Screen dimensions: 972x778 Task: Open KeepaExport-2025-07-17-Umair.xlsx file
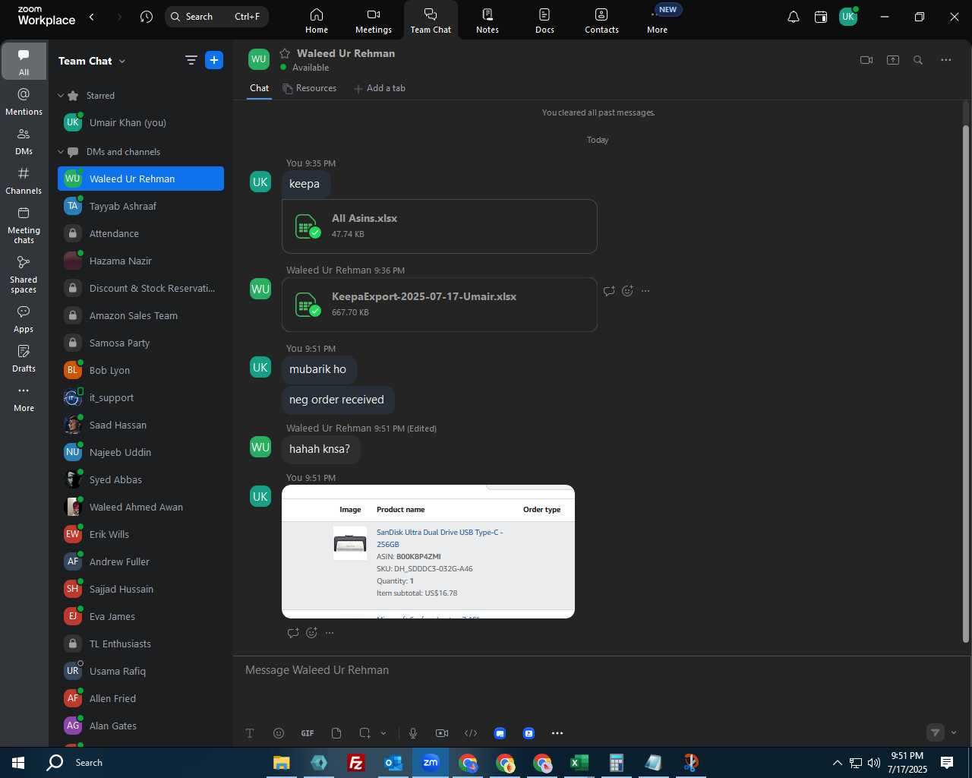tap(439, 305)
